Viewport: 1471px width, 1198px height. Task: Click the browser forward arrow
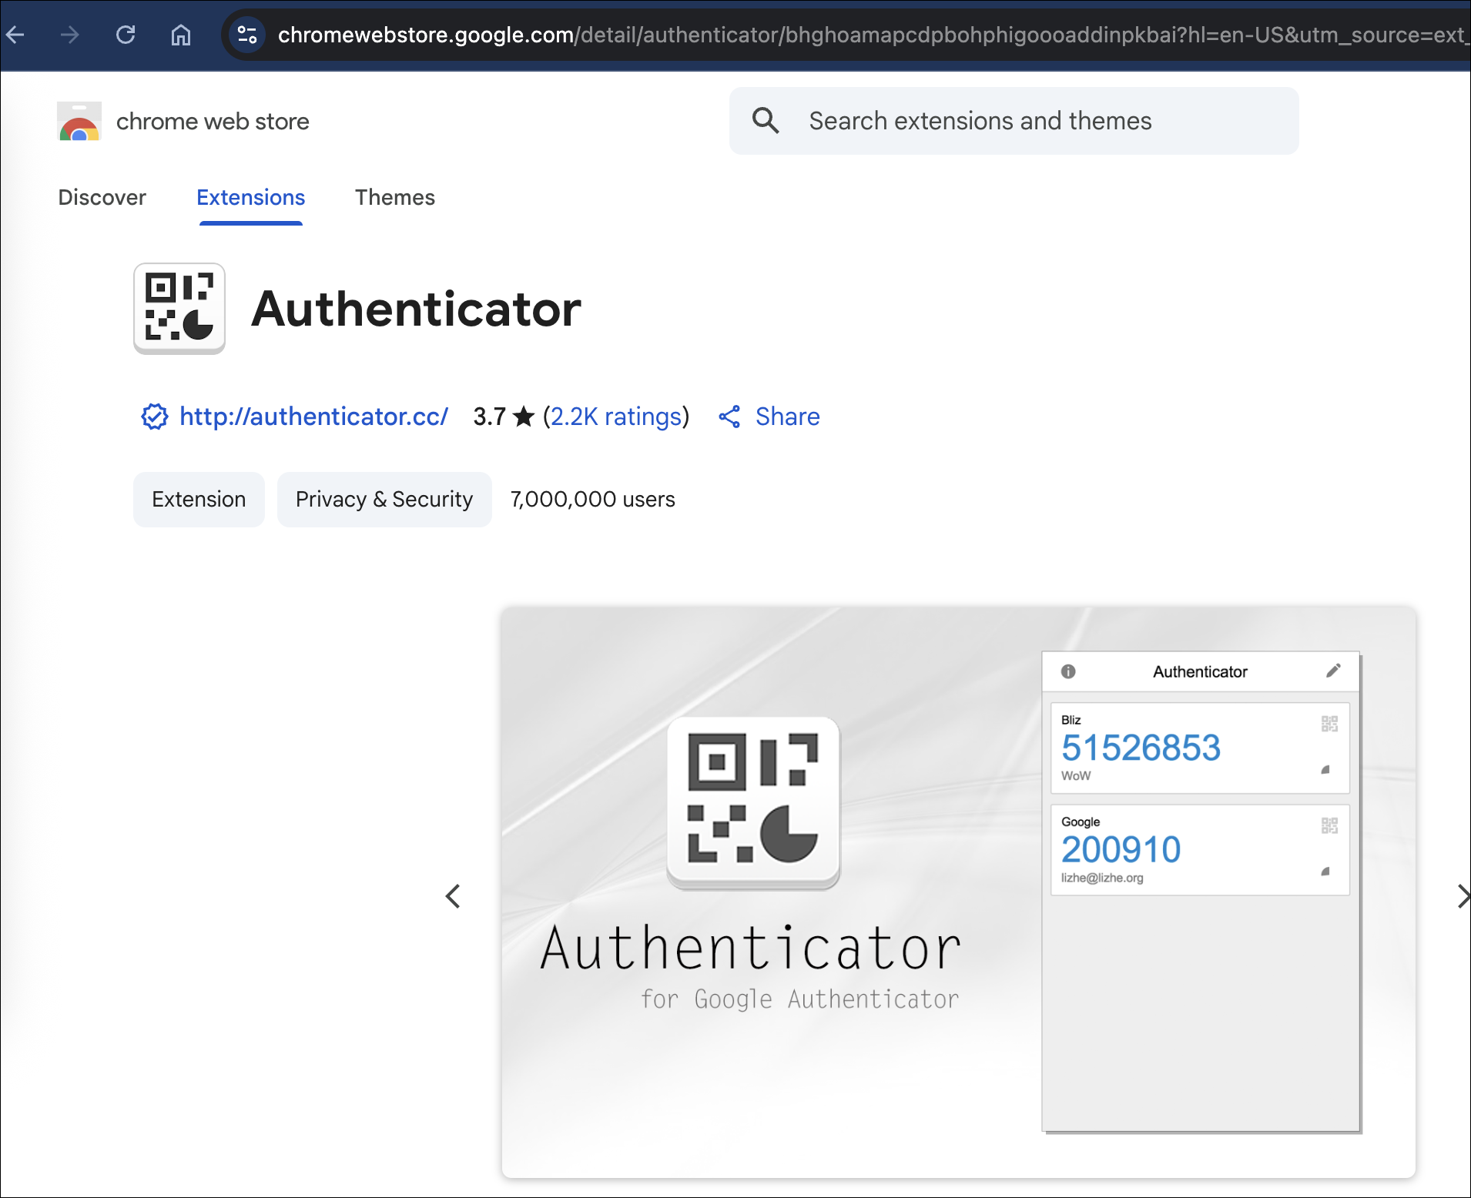[x=71, y=35]
